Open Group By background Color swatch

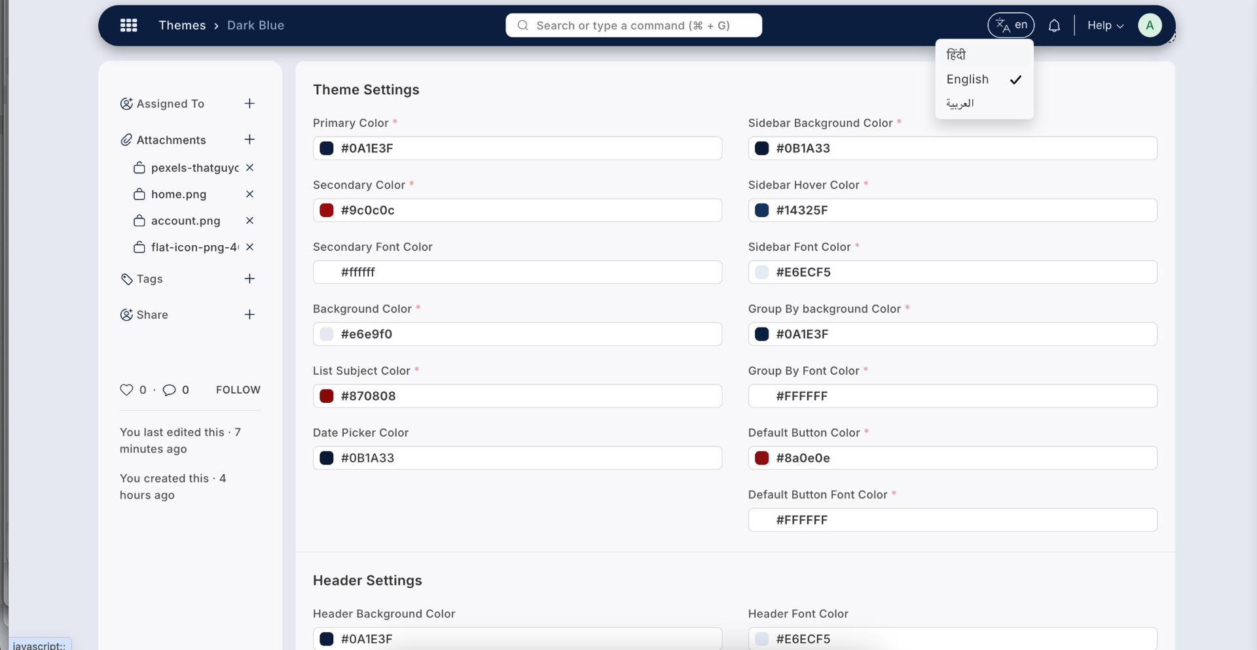pos(762,334)
